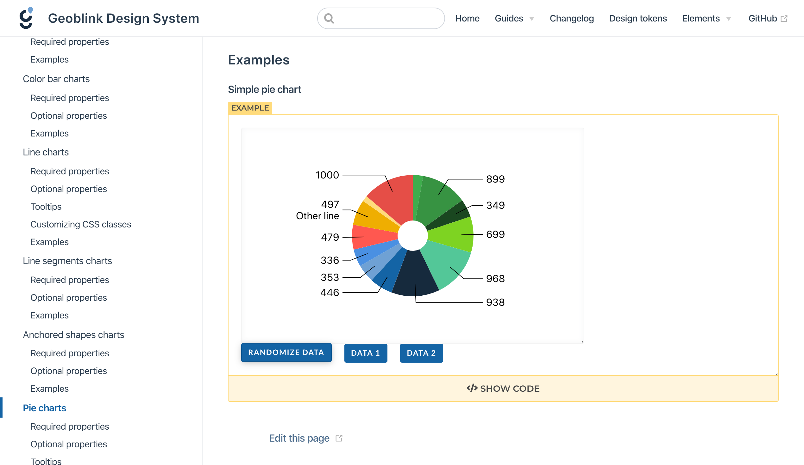Select the DATA 2 button

tap(421, 353)
